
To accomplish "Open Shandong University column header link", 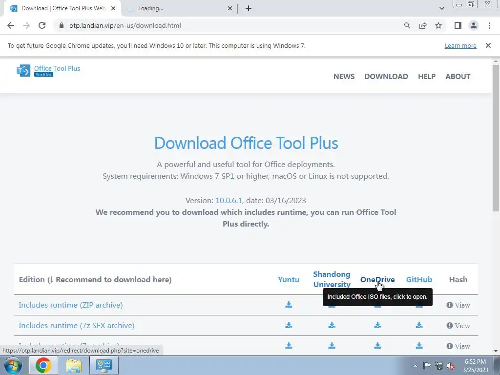I will pos(332,279).
